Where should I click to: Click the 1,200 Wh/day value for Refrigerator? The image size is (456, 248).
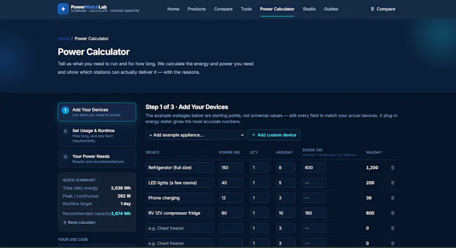372,168
